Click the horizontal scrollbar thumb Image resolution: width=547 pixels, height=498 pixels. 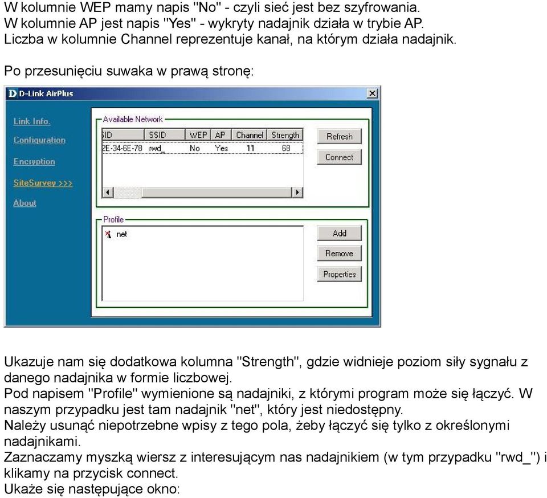coord(217,193)
